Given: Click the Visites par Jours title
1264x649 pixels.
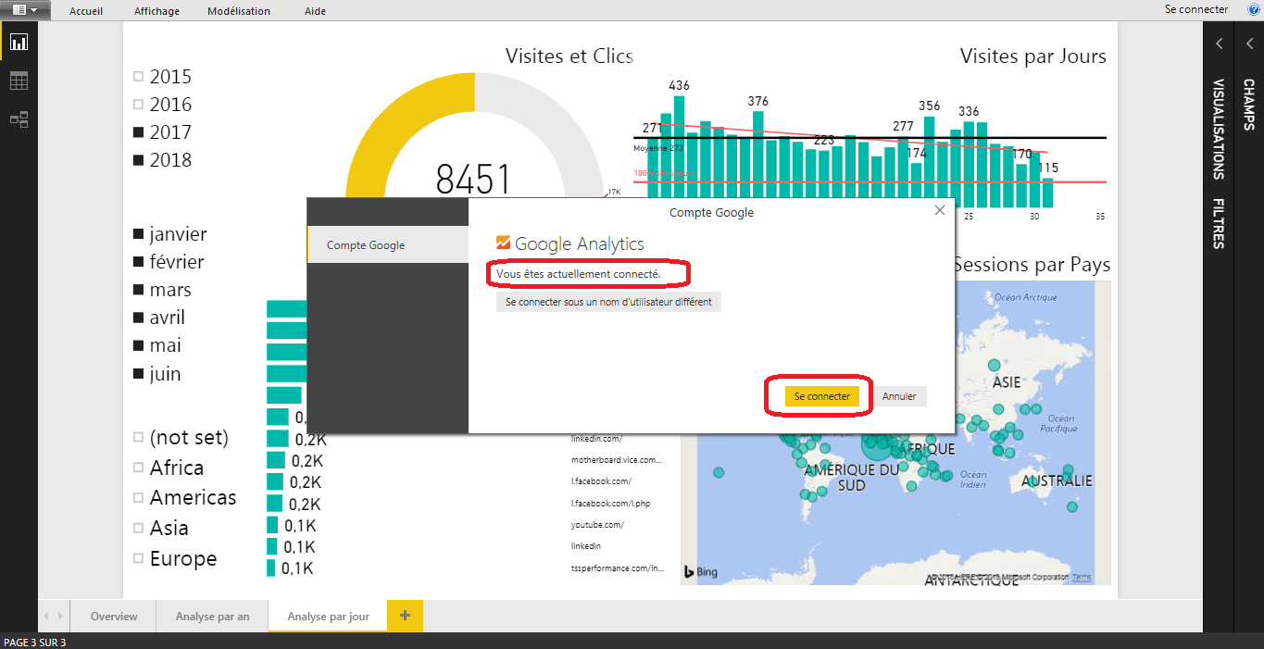Looking at the screenshot, I should [x=1033, y=56].
